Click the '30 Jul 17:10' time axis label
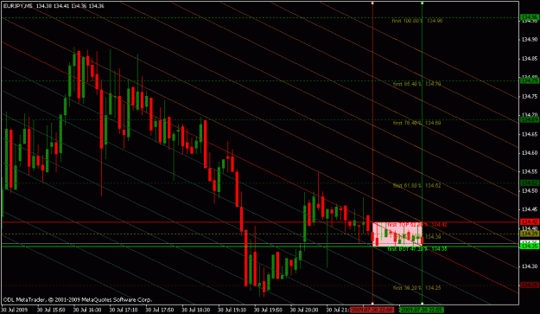The width and height of the screenshot is (540, 314). 124,310
